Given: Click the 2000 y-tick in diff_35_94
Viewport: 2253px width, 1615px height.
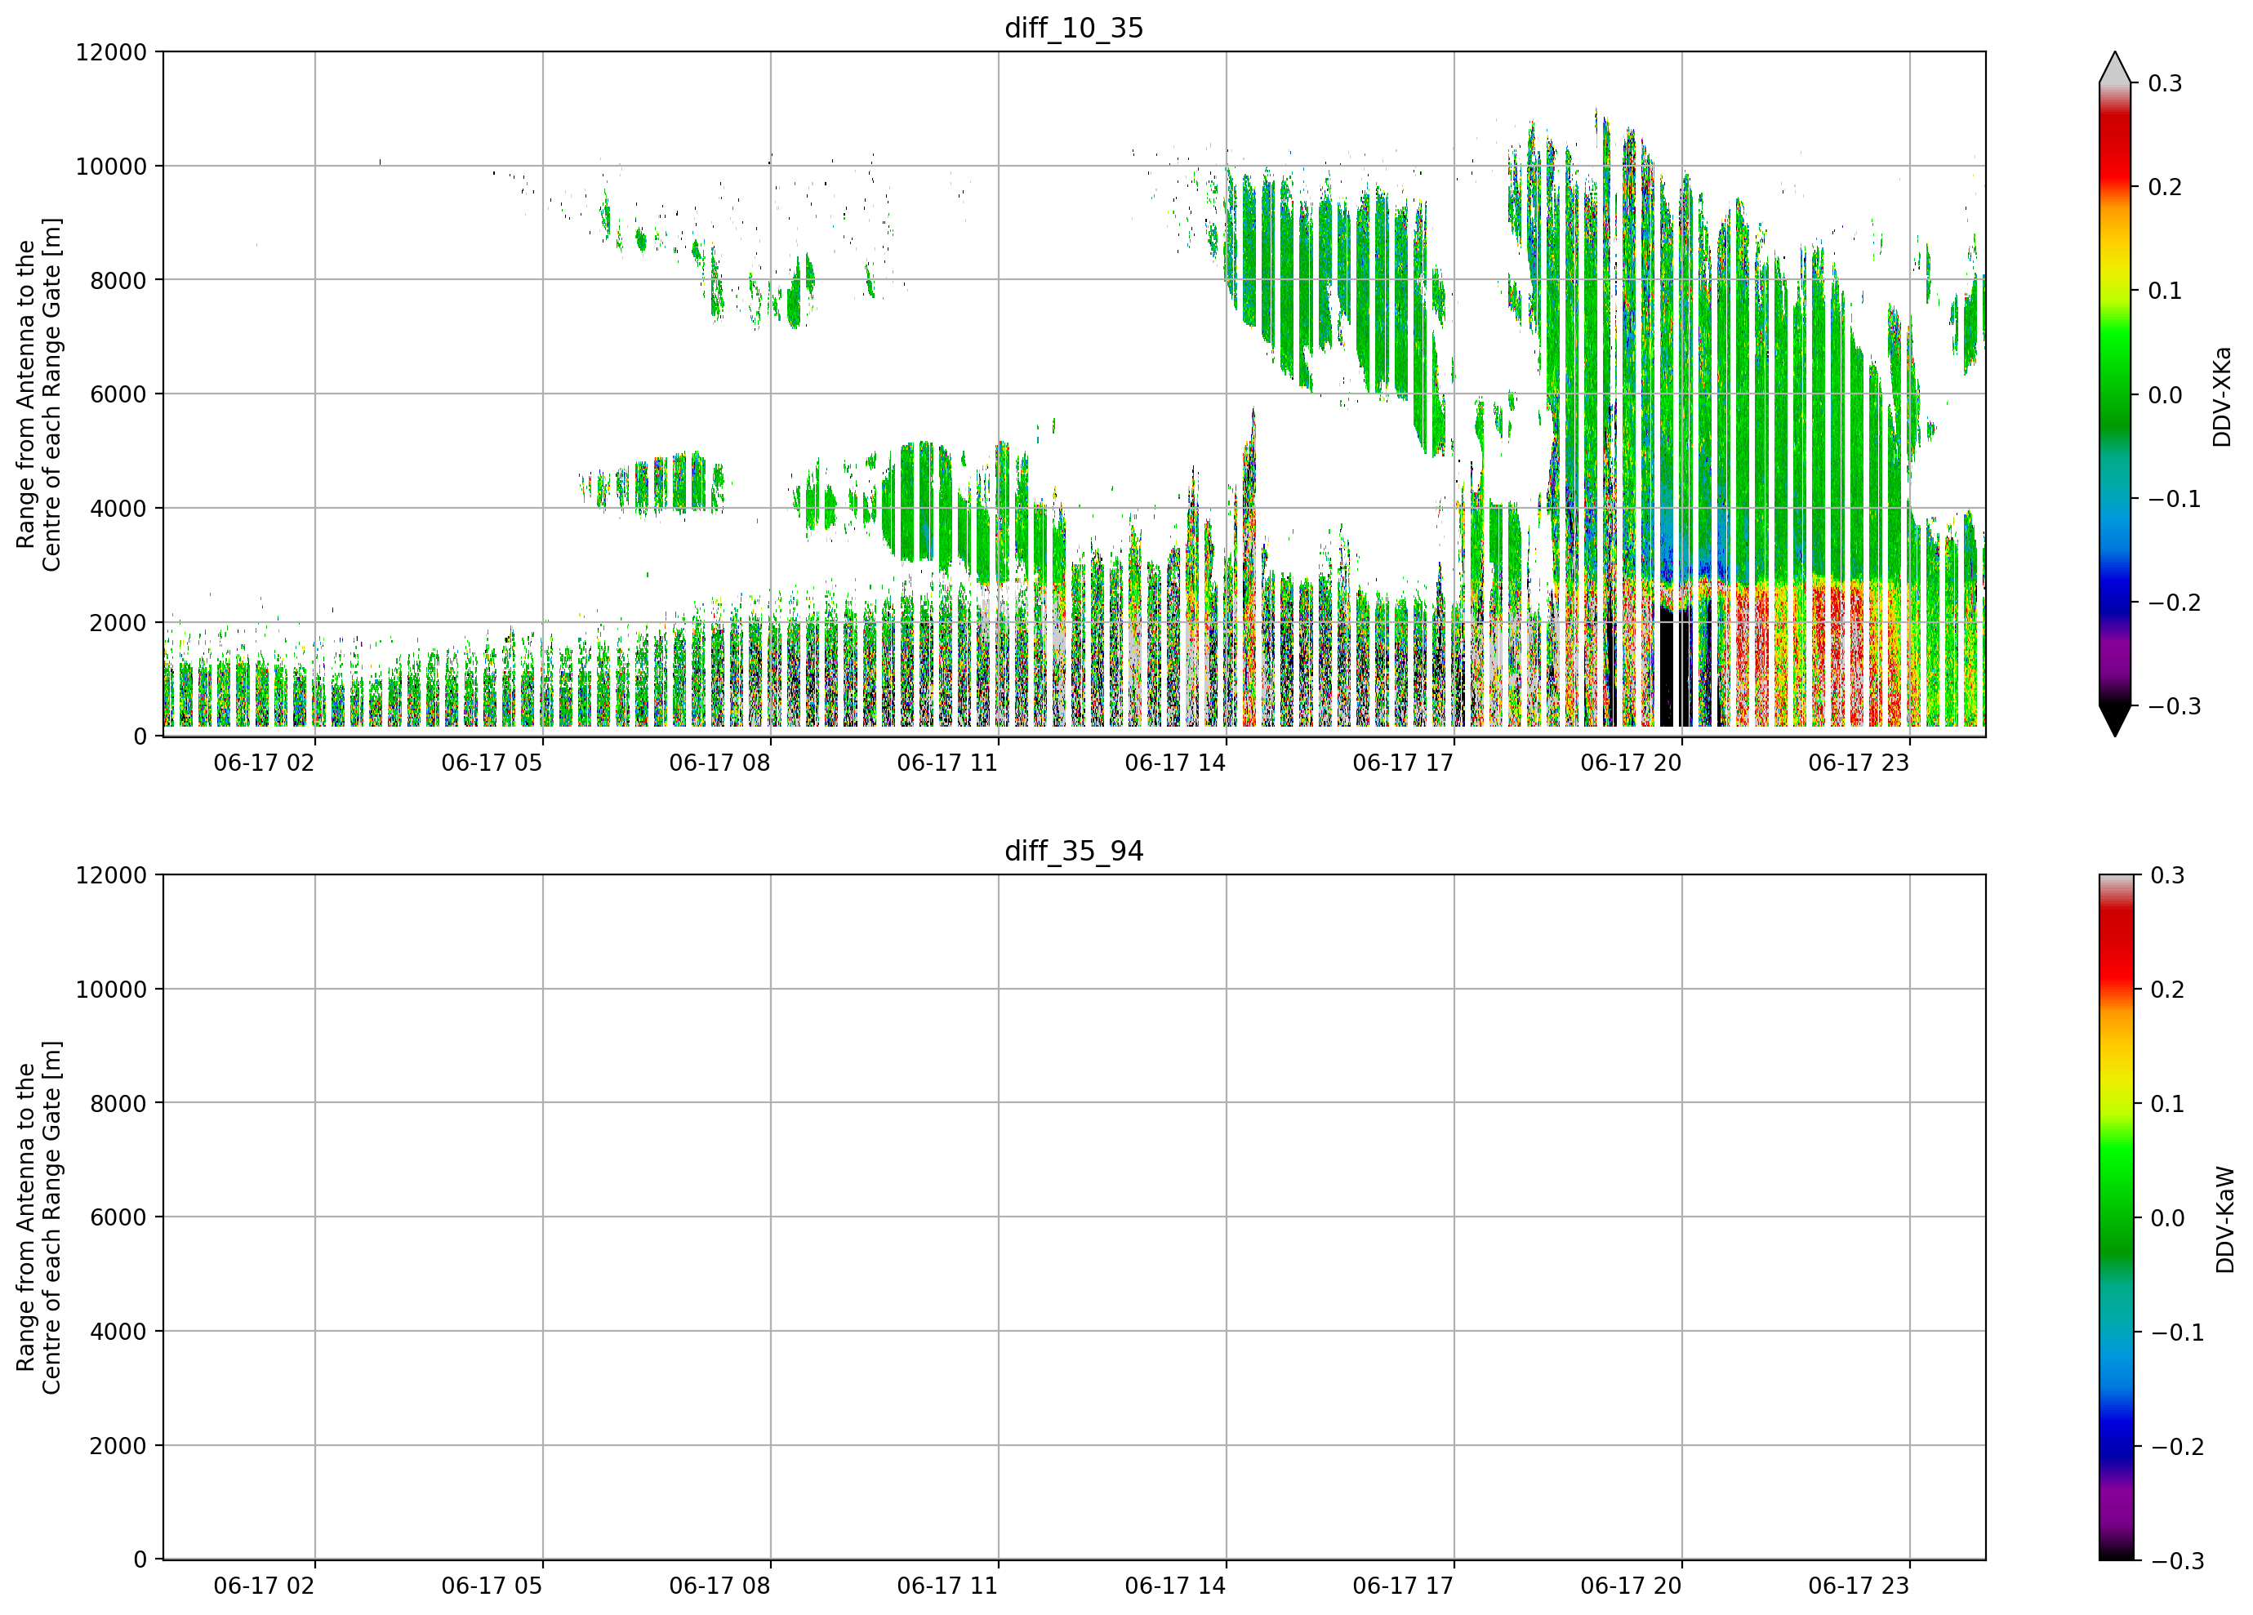Looking at the screenshot, I should [x=118, y=1445].
